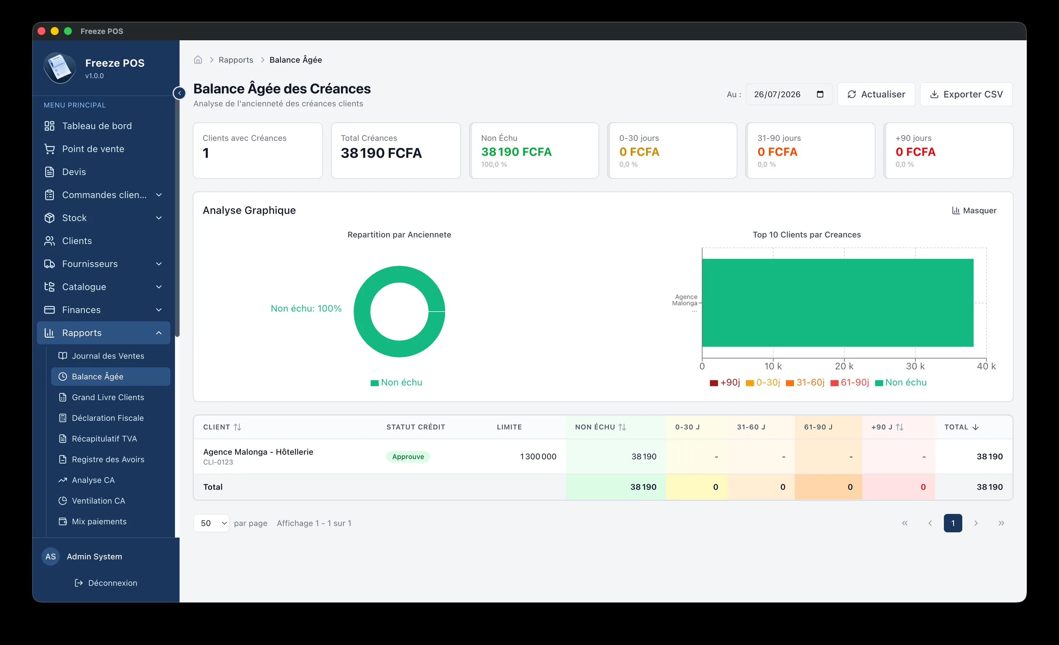
Task: Click the Actualiser button
Action: 876,94
